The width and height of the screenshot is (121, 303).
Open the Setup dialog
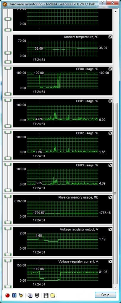click(x=105, y=295)
